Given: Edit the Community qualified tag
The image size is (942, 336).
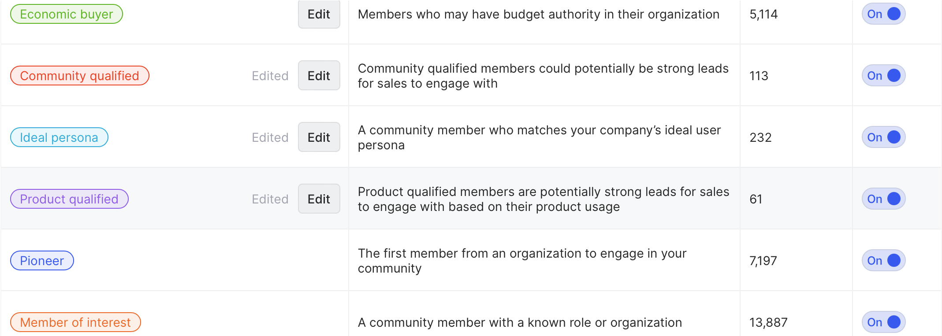Looking at the screenshot, I should pos(319,76).
